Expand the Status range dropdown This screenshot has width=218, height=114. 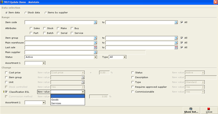click(95, 57)
